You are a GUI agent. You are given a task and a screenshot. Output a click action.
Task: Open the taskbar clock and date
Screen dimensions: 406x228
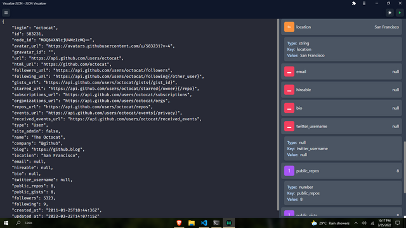384,223
